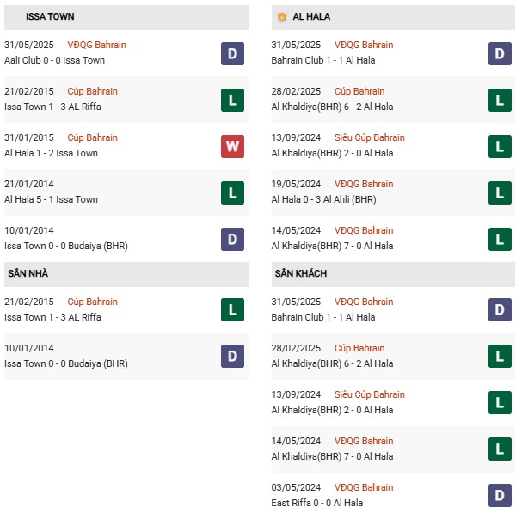Click L badge beside 19/05/2024 Al Ahli match
Viewport: 516px width, 513px height.
(x=500, y=192)
